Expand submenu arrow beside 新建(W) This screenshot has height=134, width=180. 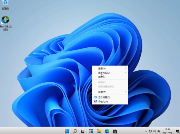[125, 92]
